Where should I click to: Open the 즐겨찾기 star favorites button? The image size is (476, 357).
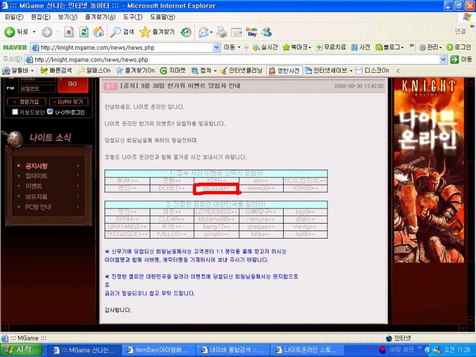pyautogui.click(x=157, y=32)
